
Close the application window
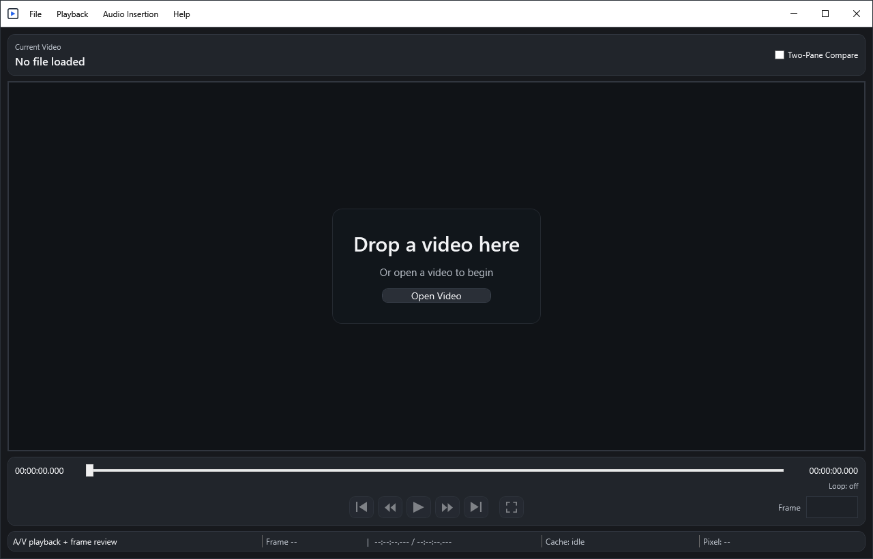[857, 14]
